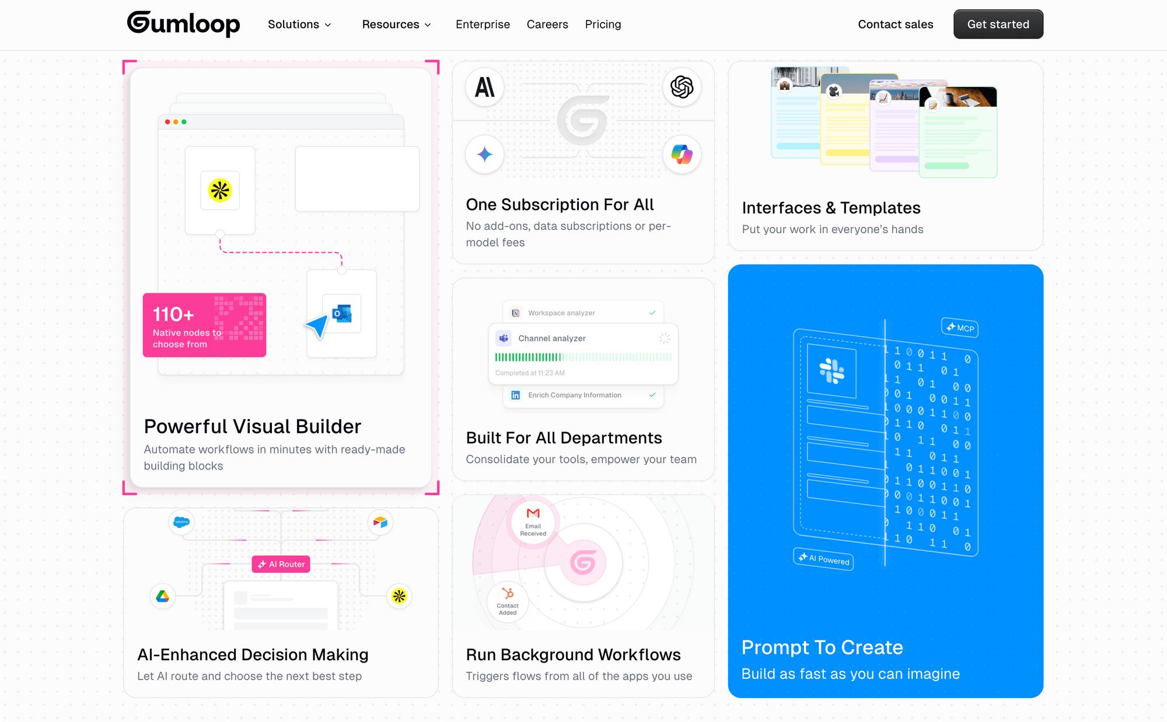Click the Microsoft Copilot icon

coord(682,155)
